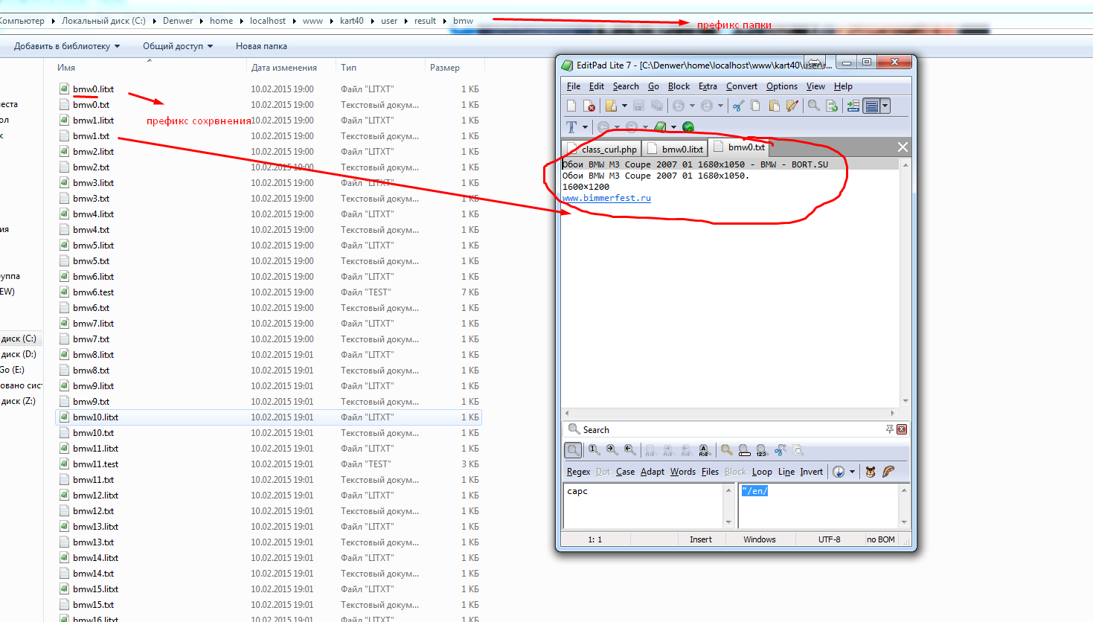
Task: Open the search history dropdown arrow
Action: [x=852, y=472]
